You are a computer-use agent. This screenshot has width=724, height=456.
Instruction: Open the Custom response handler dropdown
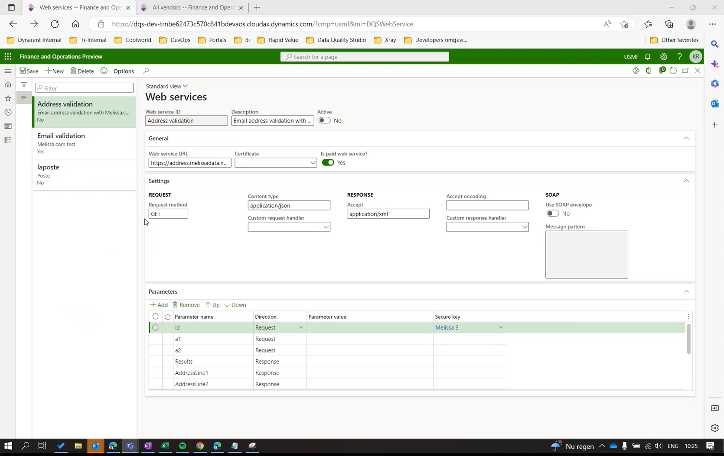click(524, 227)
